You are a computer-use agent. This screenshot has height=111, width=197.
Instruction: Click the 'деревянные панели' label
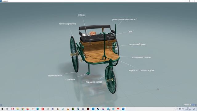click(x=141, y=57)
